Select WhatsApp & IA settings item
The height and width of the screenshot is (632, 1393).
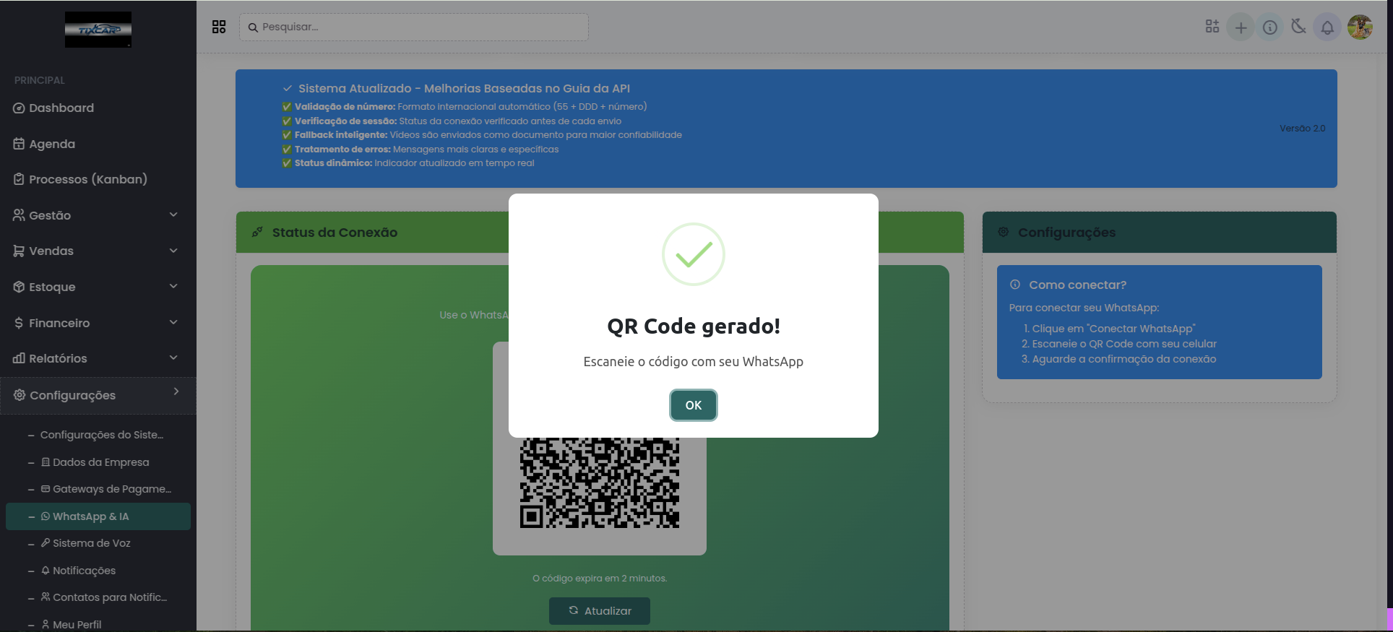[x=90, y=516]
